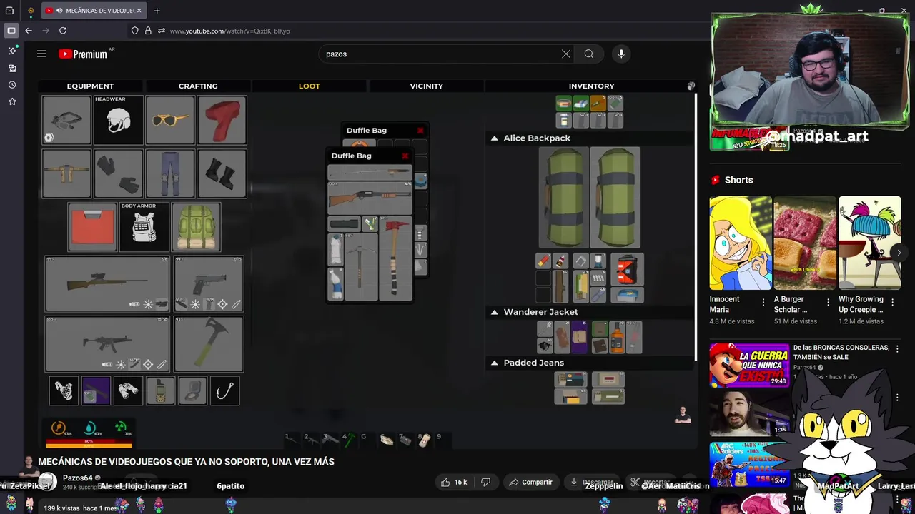
Task: Open bookmarks star in browser sidebar
Action: pos(11,102)
